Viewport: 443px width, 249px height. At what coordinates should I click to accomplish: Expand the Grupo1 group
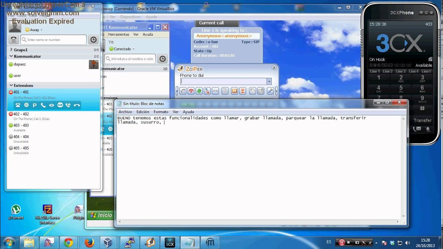[11, 50]
